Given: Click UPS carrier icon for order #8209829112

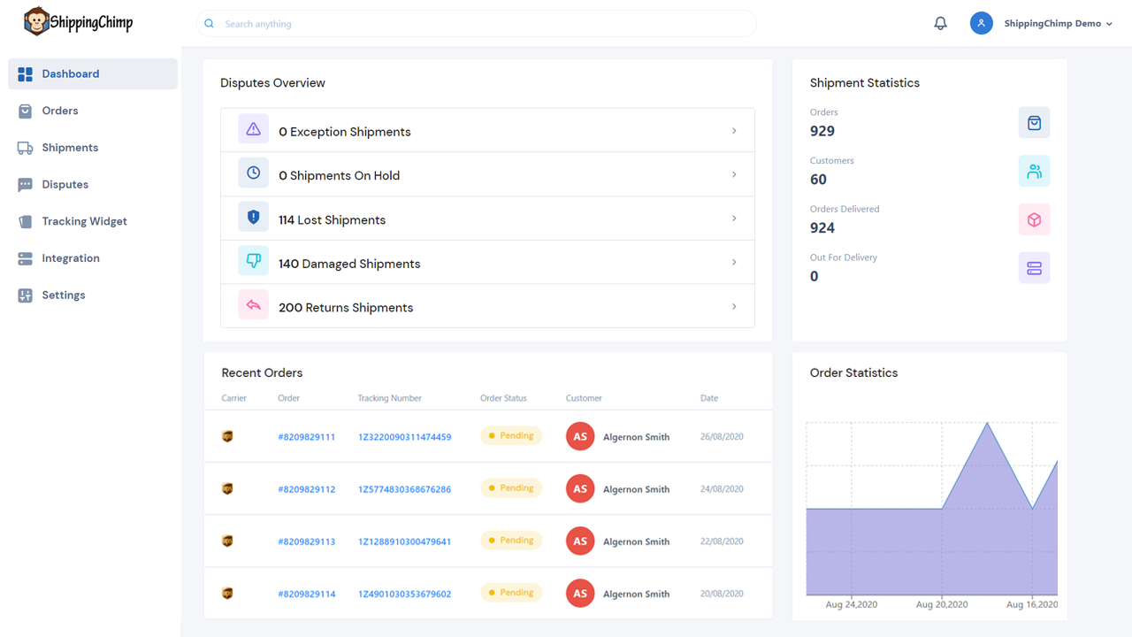Looking at the screenshot, I should point(227,488).
